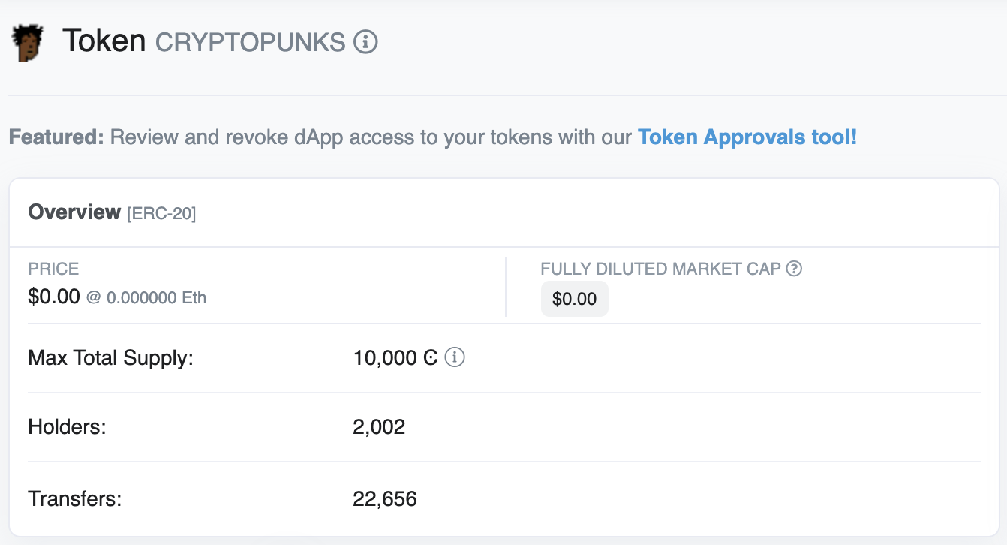The image size is (1007, 545).
Task: Click the CryptoPunks token avatar image
Action: [x=28, y=42]
